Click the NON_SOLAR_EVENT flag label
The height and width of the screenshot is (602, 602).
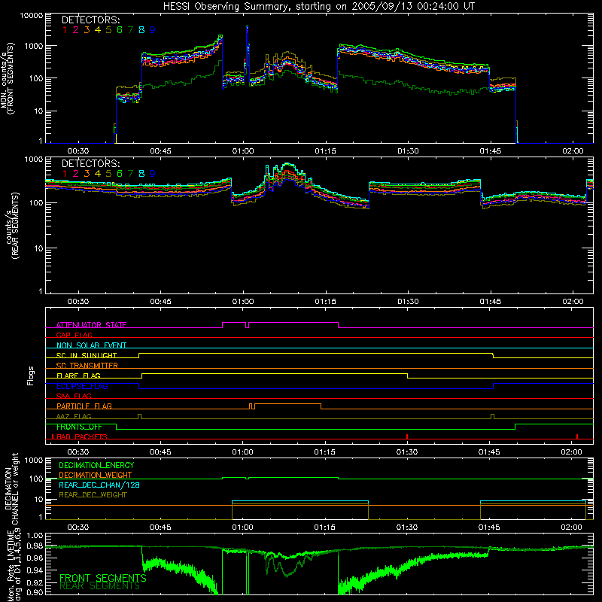click(91, 345)
